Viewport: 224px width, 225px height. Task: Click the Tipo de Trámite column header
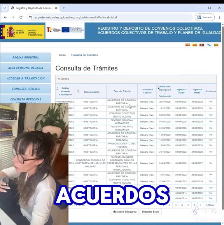122,91
